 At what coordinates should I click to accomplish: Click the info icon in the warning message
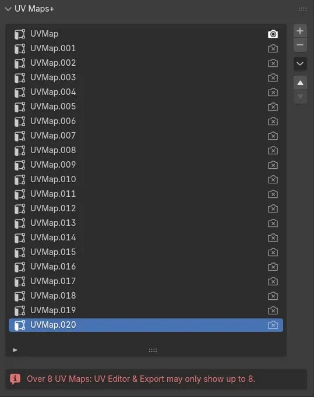pos(15,379)
